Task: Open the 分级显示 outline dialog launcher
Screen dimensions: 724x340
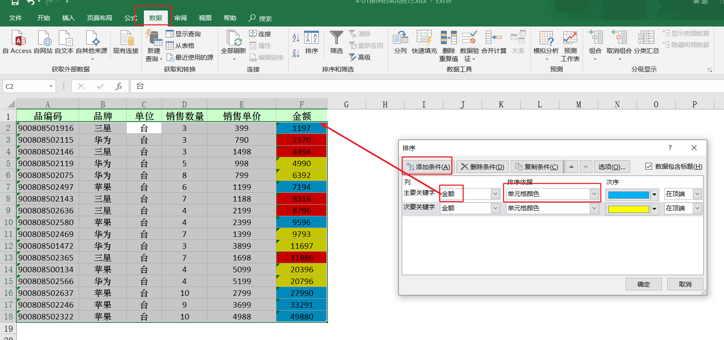Action: tap(710, 70)
